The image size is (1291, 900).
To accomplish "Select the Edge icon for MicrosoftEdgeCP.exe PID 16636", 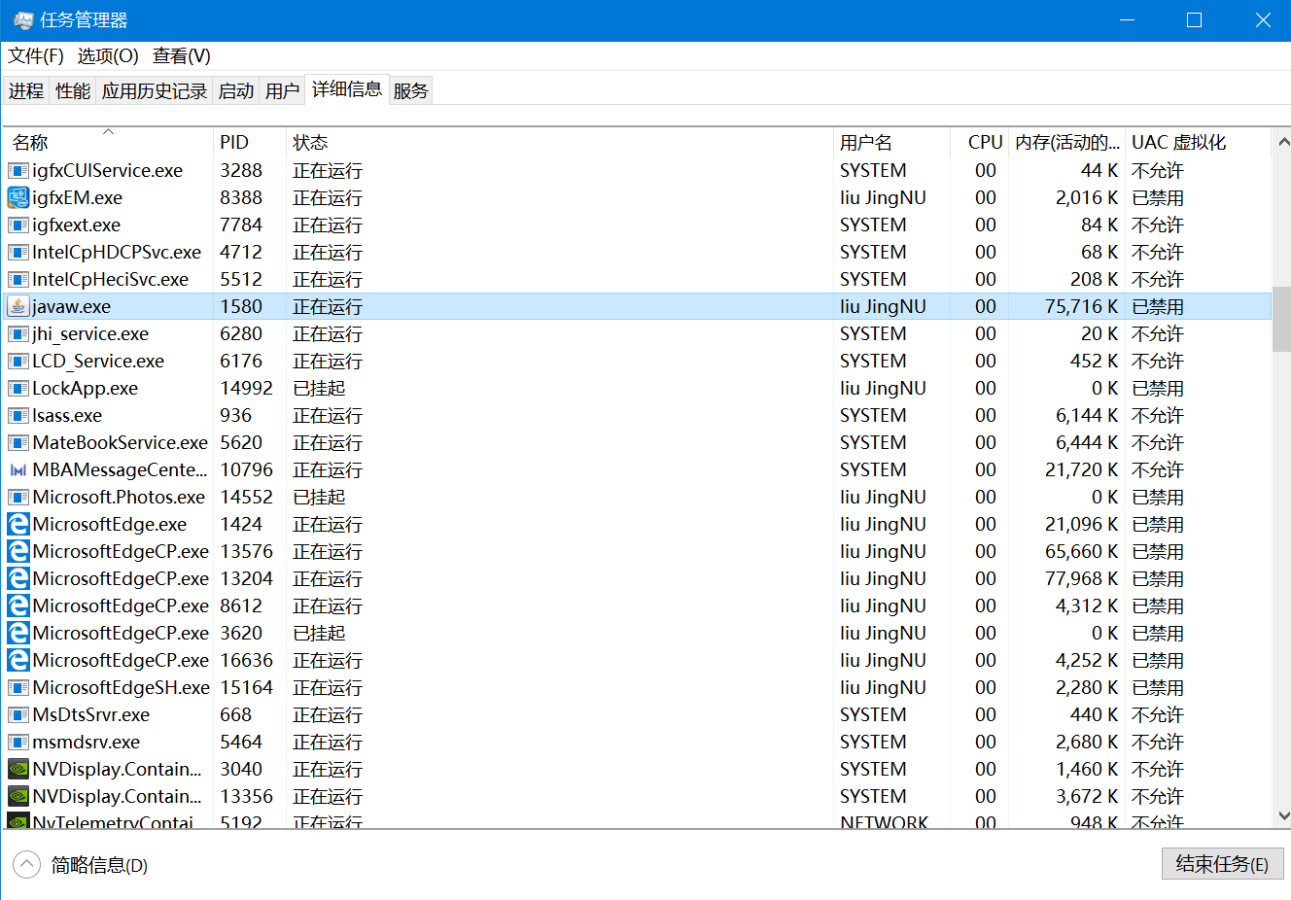I will [17, 661].
